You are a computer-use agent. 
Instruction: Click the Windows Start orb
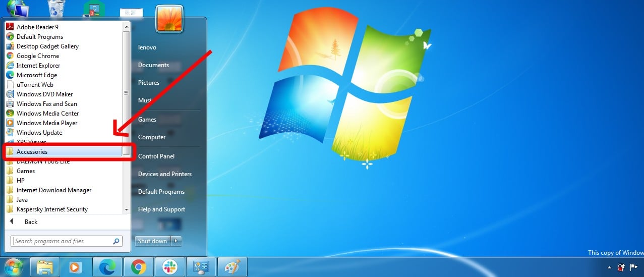(x=14, y=267)
